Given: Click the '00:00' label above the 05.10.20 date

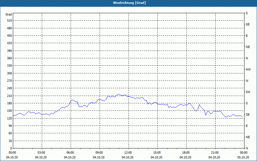Looking at the screenshot, I should pos(244,152).
